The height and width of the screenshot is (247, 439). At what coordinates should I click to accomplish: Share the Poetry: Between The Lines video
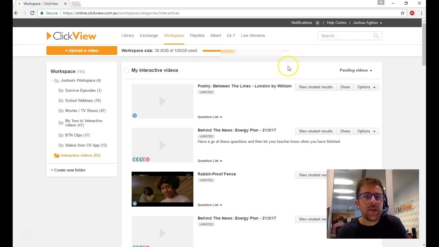[345, 87]
